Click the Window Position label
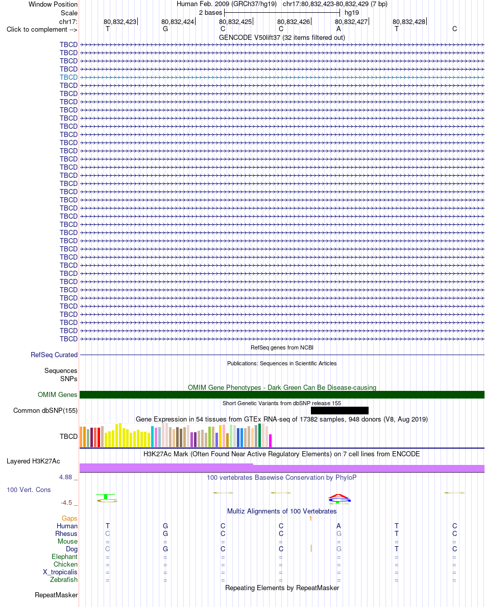 (53, 4)
